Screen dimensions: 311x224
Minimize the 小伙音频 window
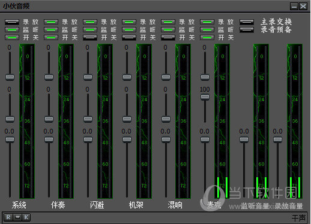point(294,7)
